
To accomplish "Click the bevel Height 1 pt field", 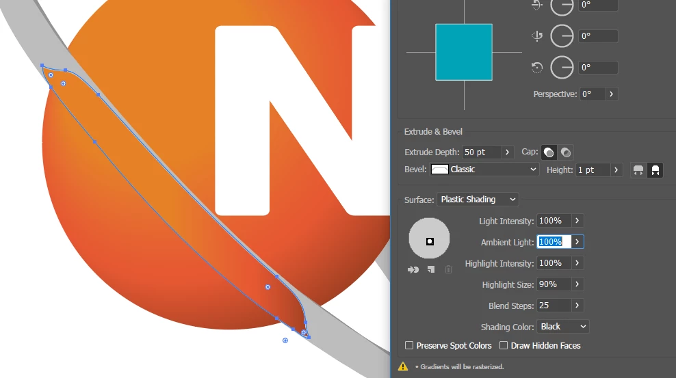I will point(593,170).
